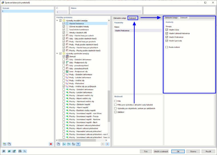217x155 pixels.
Task: Click the Uzly - Vlastní tvary po uzlech icon
Action: [x=67, y=36]
